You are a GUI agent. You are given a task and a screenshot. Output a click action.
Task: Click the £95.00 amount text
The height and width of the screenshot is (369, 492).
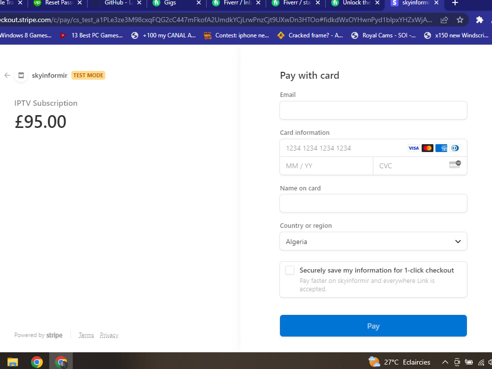pos(40,122)
